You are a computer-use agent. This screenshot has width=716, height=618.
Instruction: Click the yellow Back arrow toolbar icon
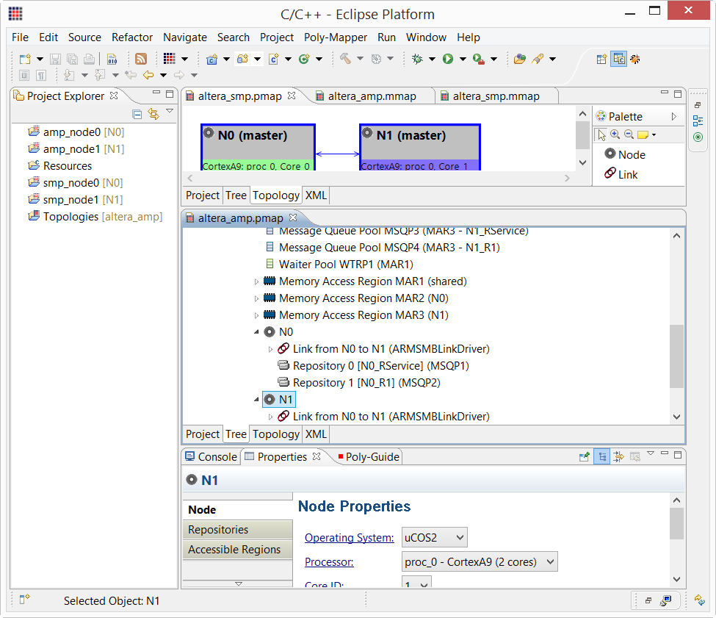point(148,75)
